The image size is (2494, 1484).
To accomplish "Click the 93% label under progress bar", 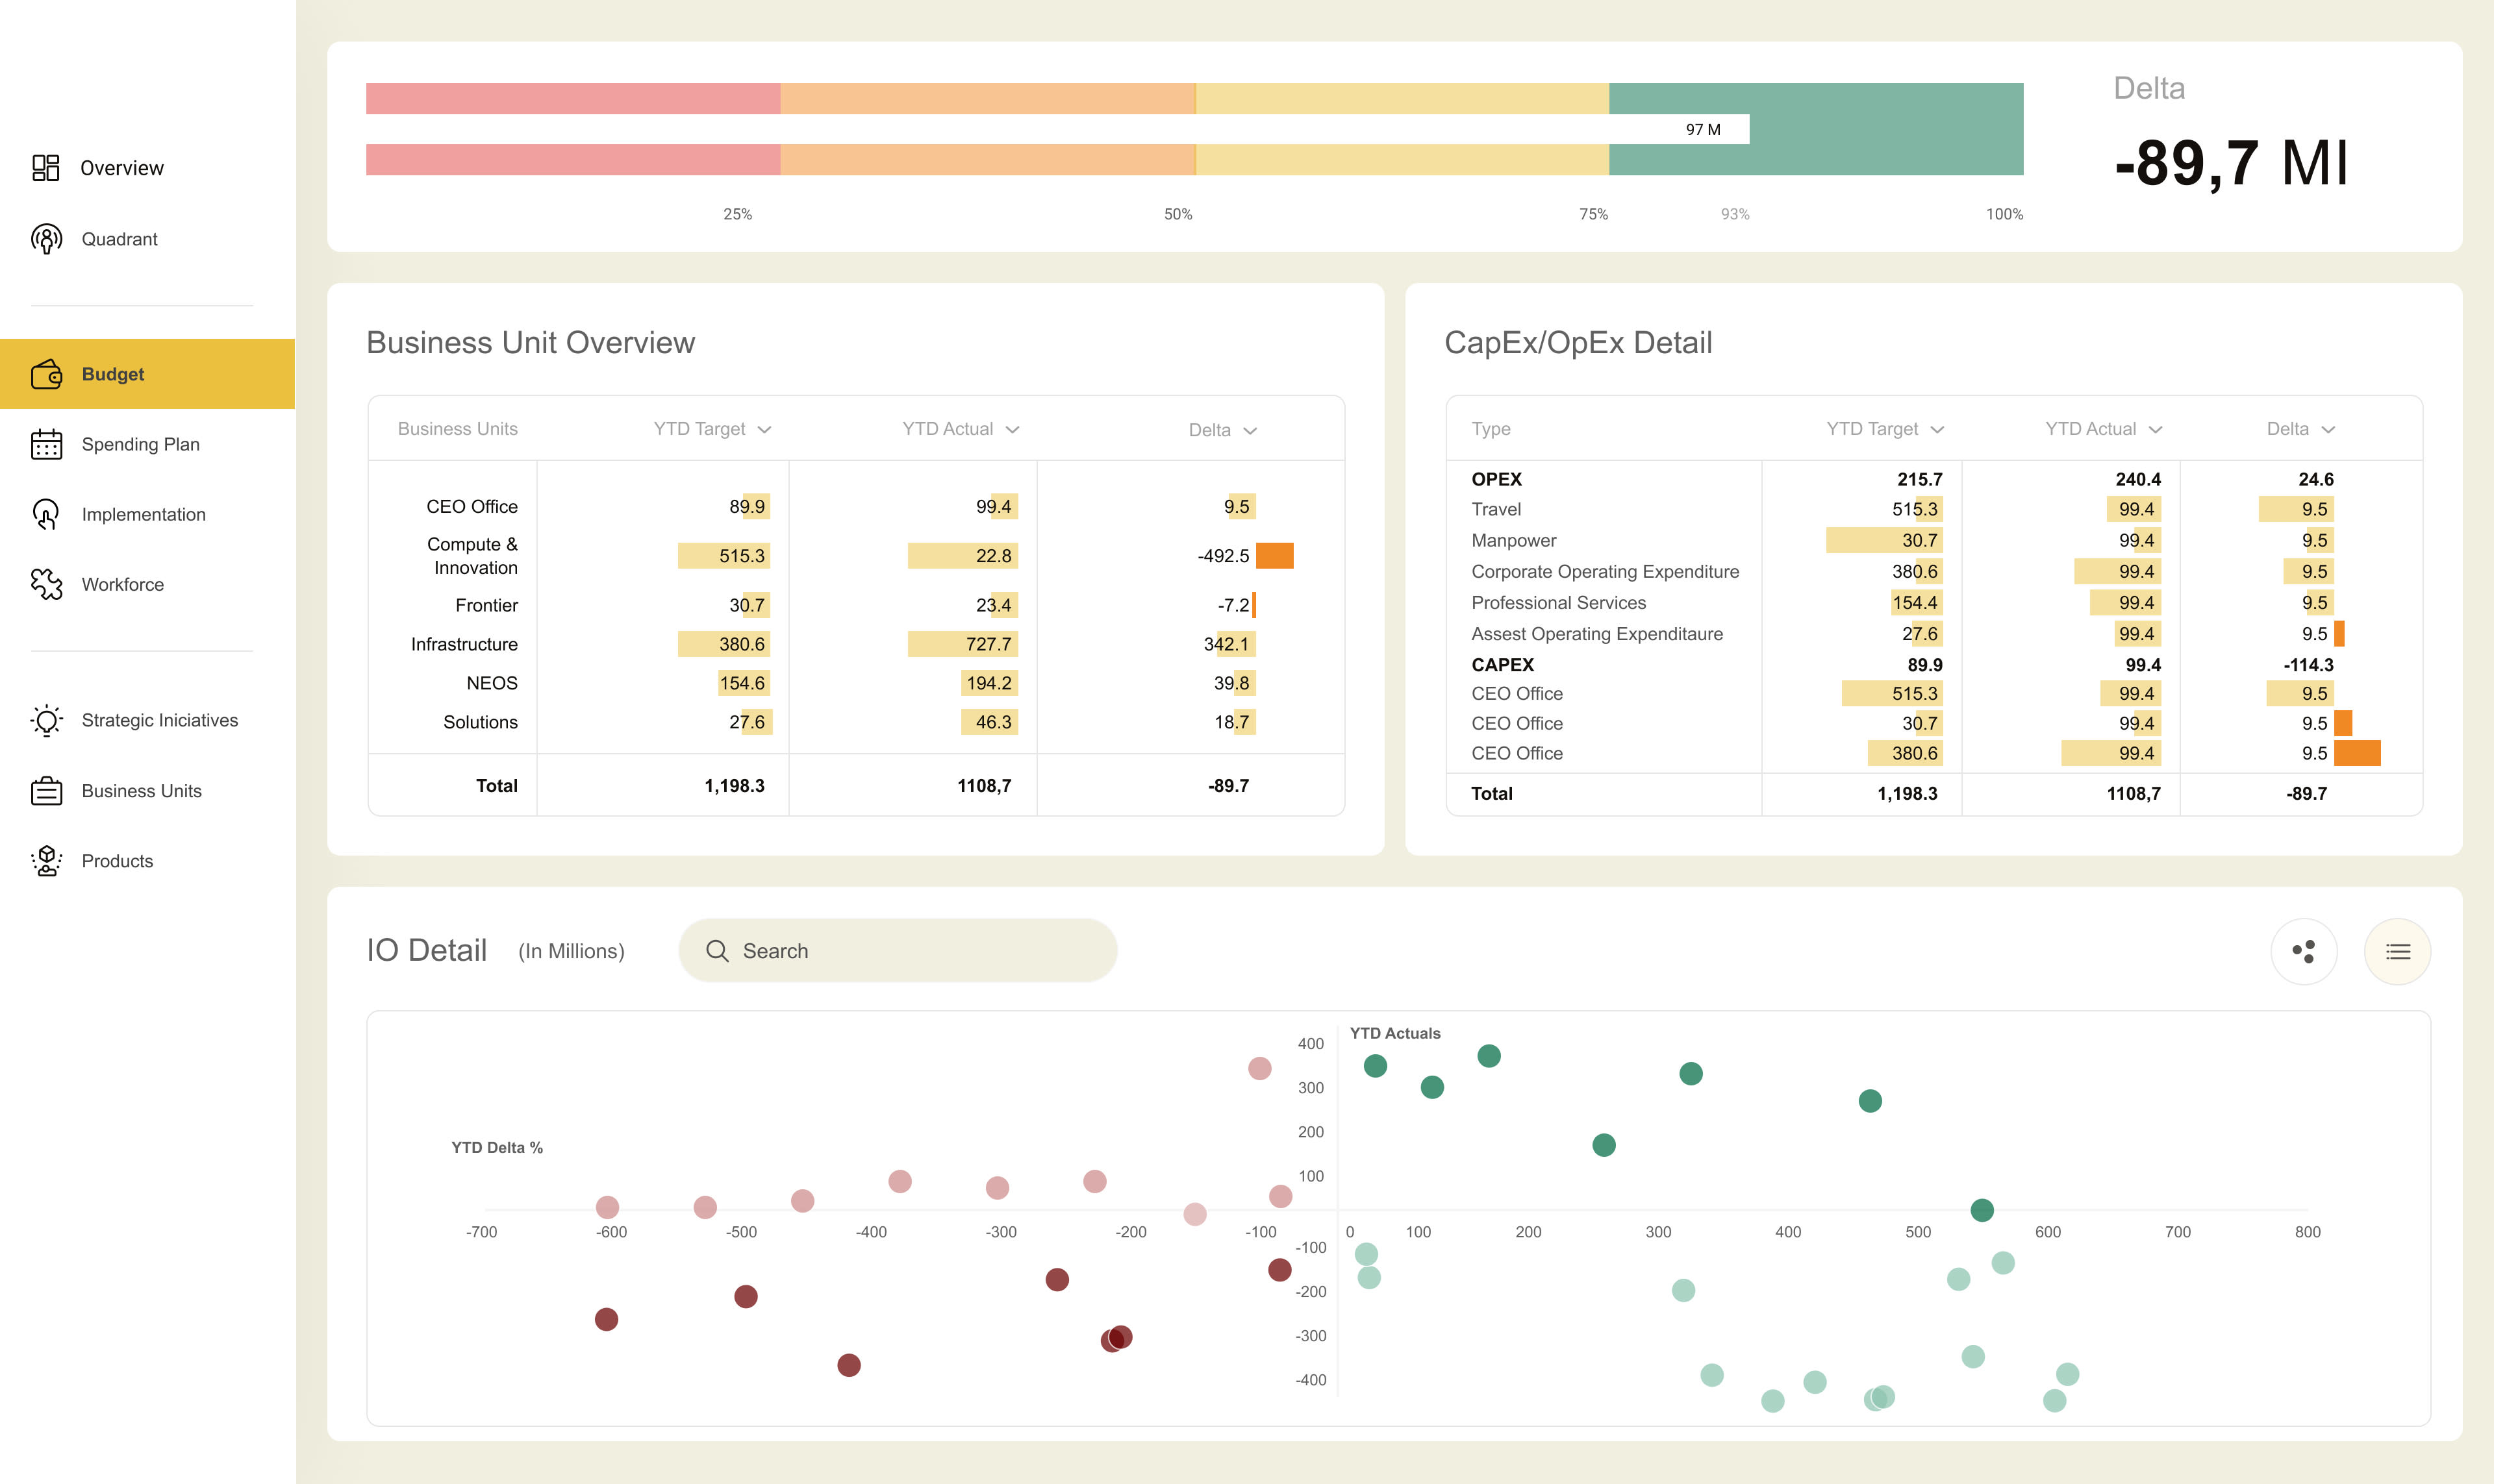I will point(1735,214).
